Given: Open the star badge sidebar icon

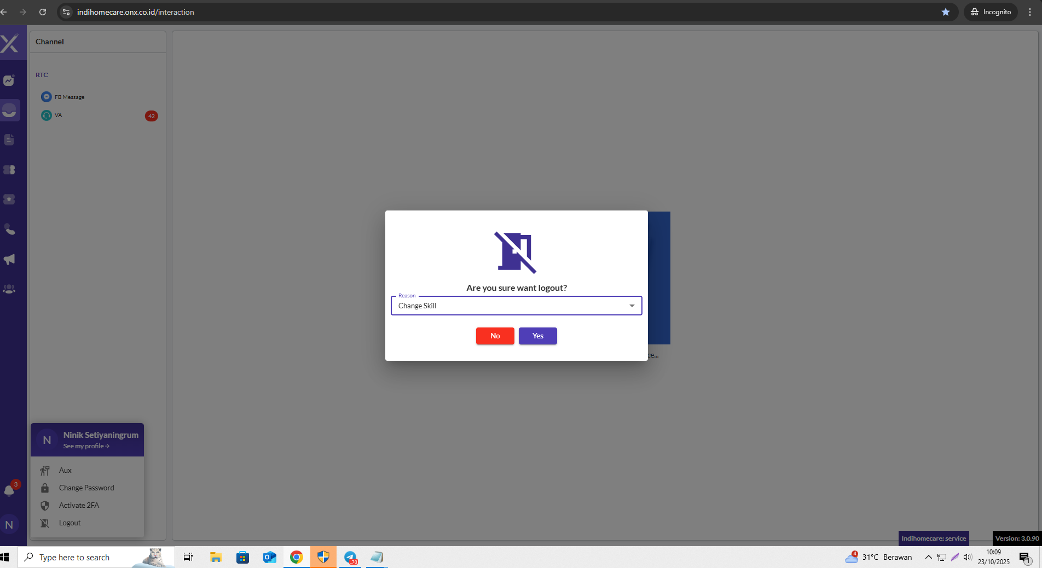Looking at the screenshot, I should tap(9, 200).
